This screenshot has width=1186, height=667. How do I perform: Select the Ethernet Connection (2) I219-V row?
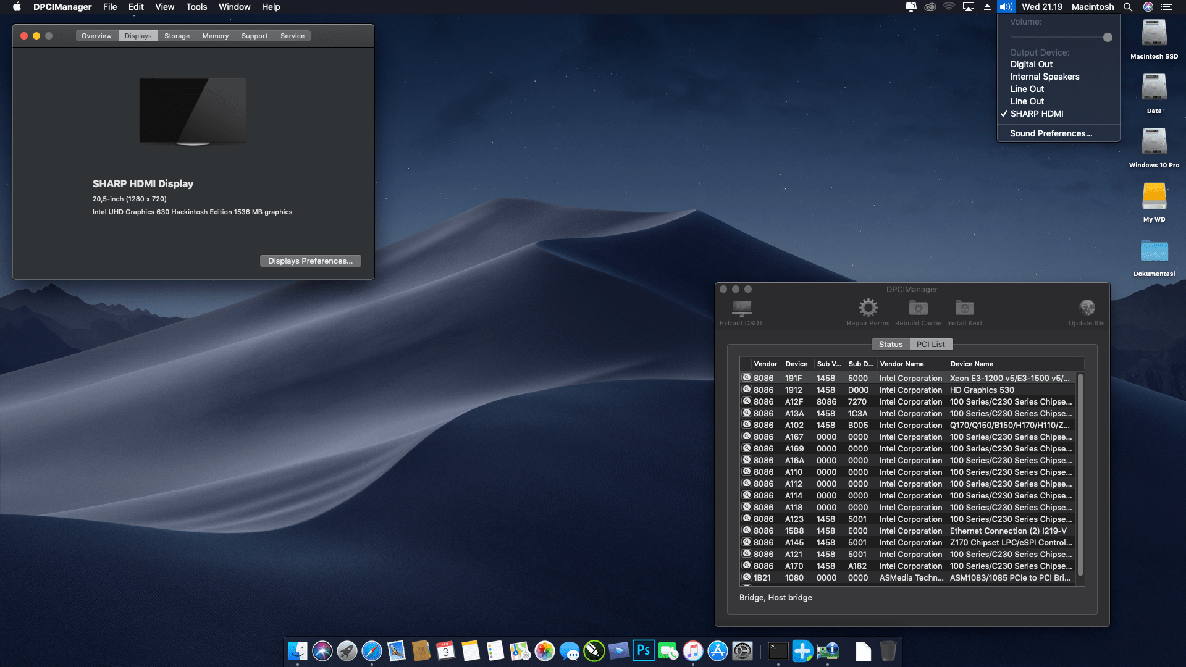908,531
